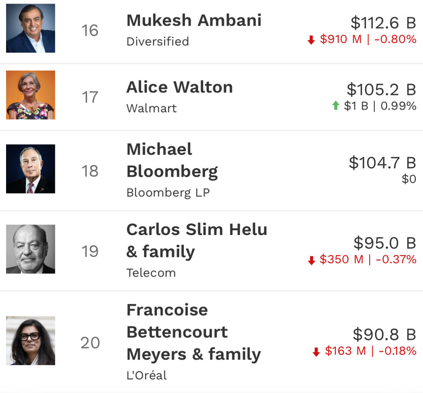Screen dimensions: 423x393
Task: Click green up arrow beside $1 B
Action: click(x=335, y=105)
